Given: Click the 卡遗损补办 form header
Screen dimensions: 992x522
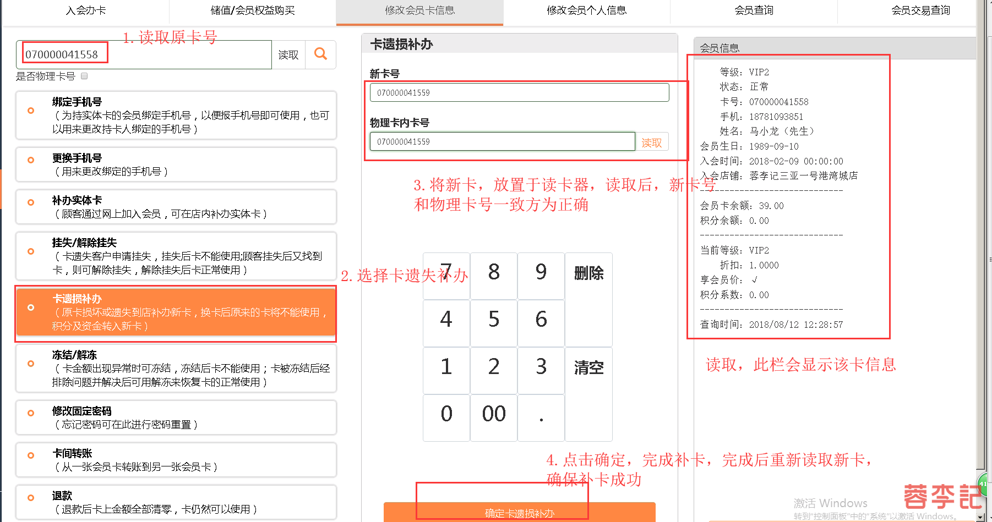Looking at the screenshot, I should coord(519,44).
